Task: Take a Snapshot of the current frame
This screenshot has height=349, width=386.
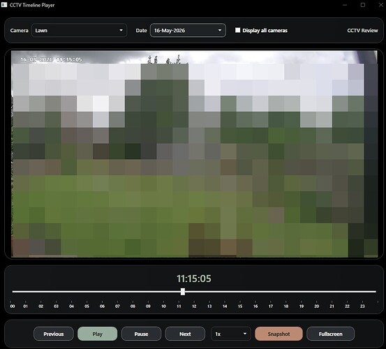Action: 279,334
